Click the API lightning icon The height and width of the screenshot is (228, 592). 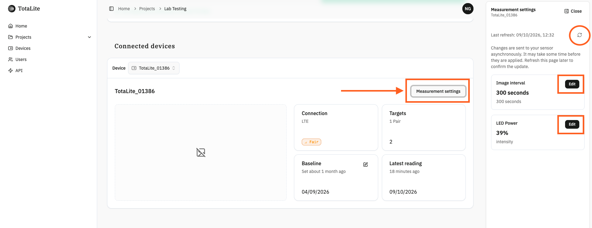pyautogui.click(x=11, y=71)
